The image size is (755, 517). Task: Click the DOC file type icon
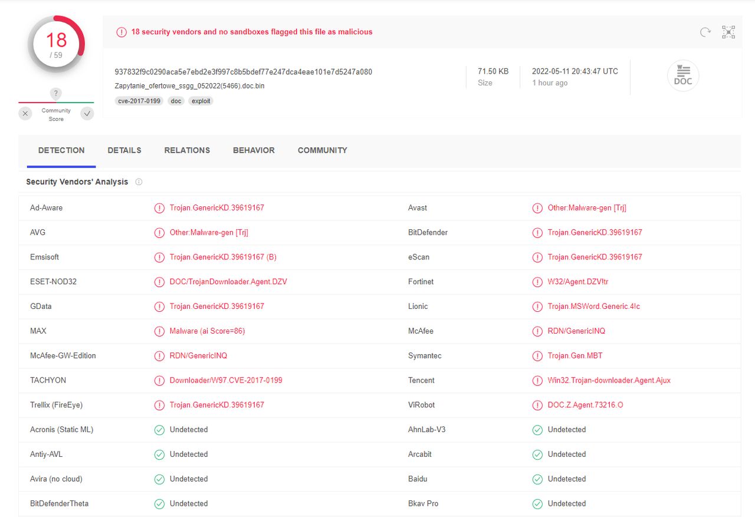[x=683, y=76]
